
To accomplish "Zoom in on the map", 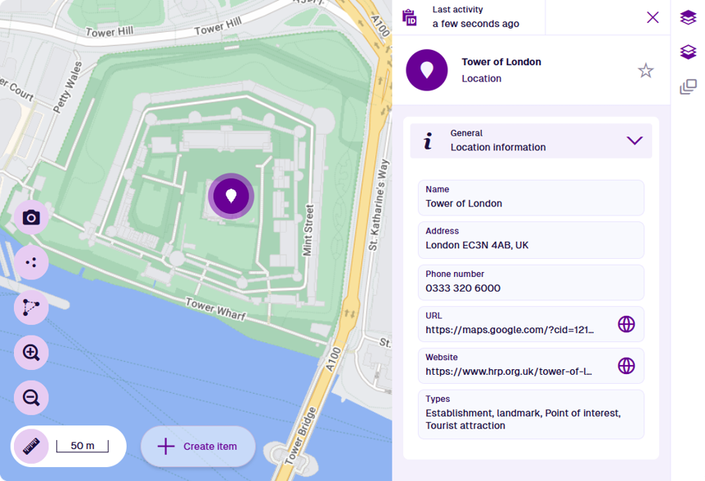I will 30,352.
